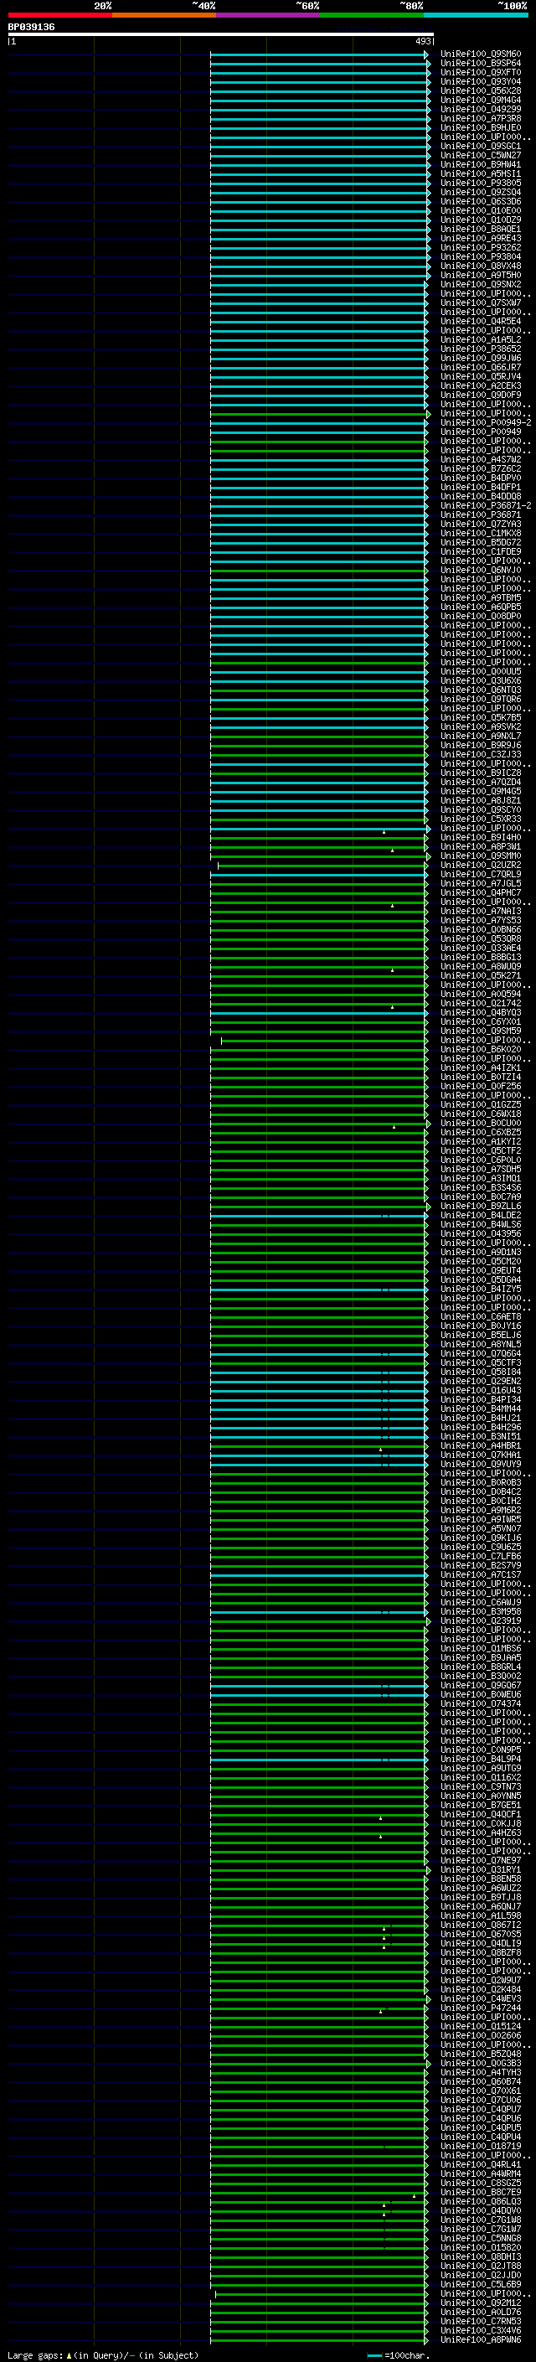Select label UniRef100_Q92M12

[480, 2303]
